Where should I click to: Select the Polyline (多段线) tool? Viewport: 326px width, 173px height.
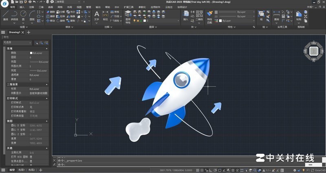pyautogui.click(x=14, y=15)
